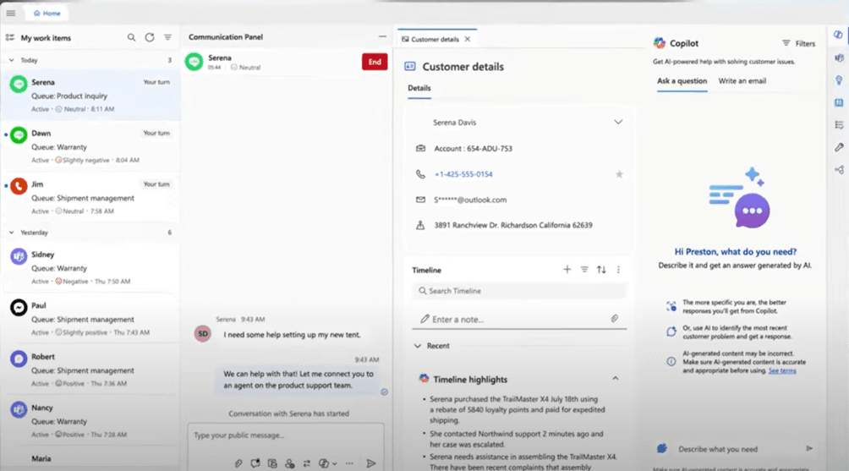Click the transfer arrows icon in message toolbar

(x=306, y=463)
